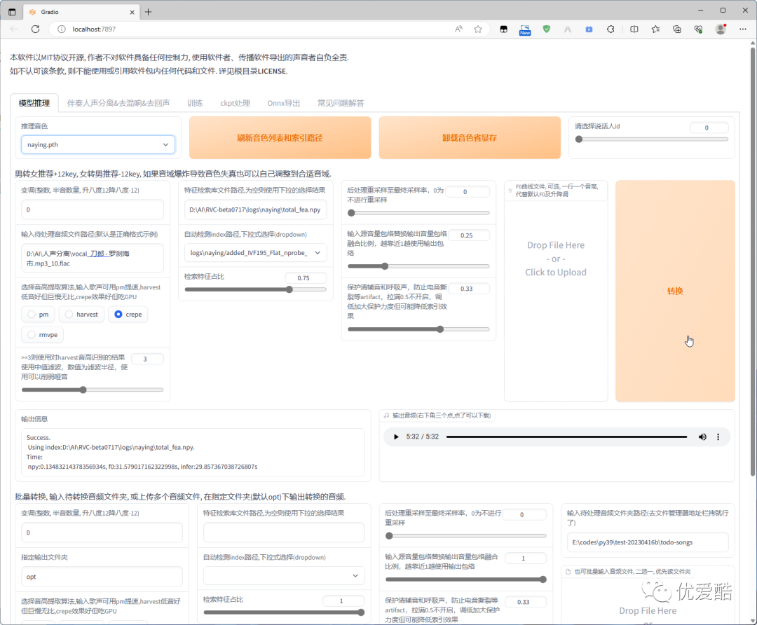Adjust the median filter radius slider
This screenshot has height=625, width=757.
pyautogui.click(x=93, y=390)
